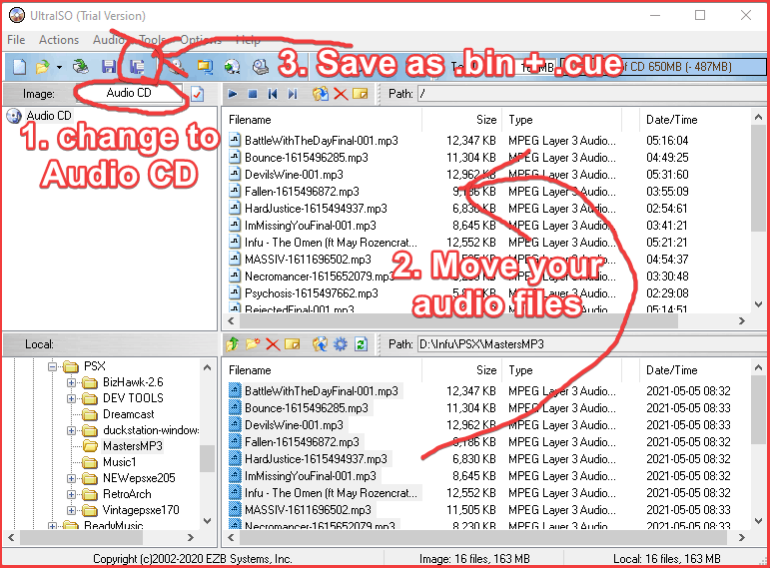Open the dropdown arrow beside Open icon
Viewport: 770px width, 568px height.
pyautogui.click(x=59, y=67)
